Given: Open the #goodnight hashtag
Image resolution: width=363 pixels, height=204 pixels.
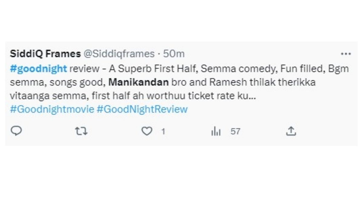Looking at the screenshot, I should 37,69.
